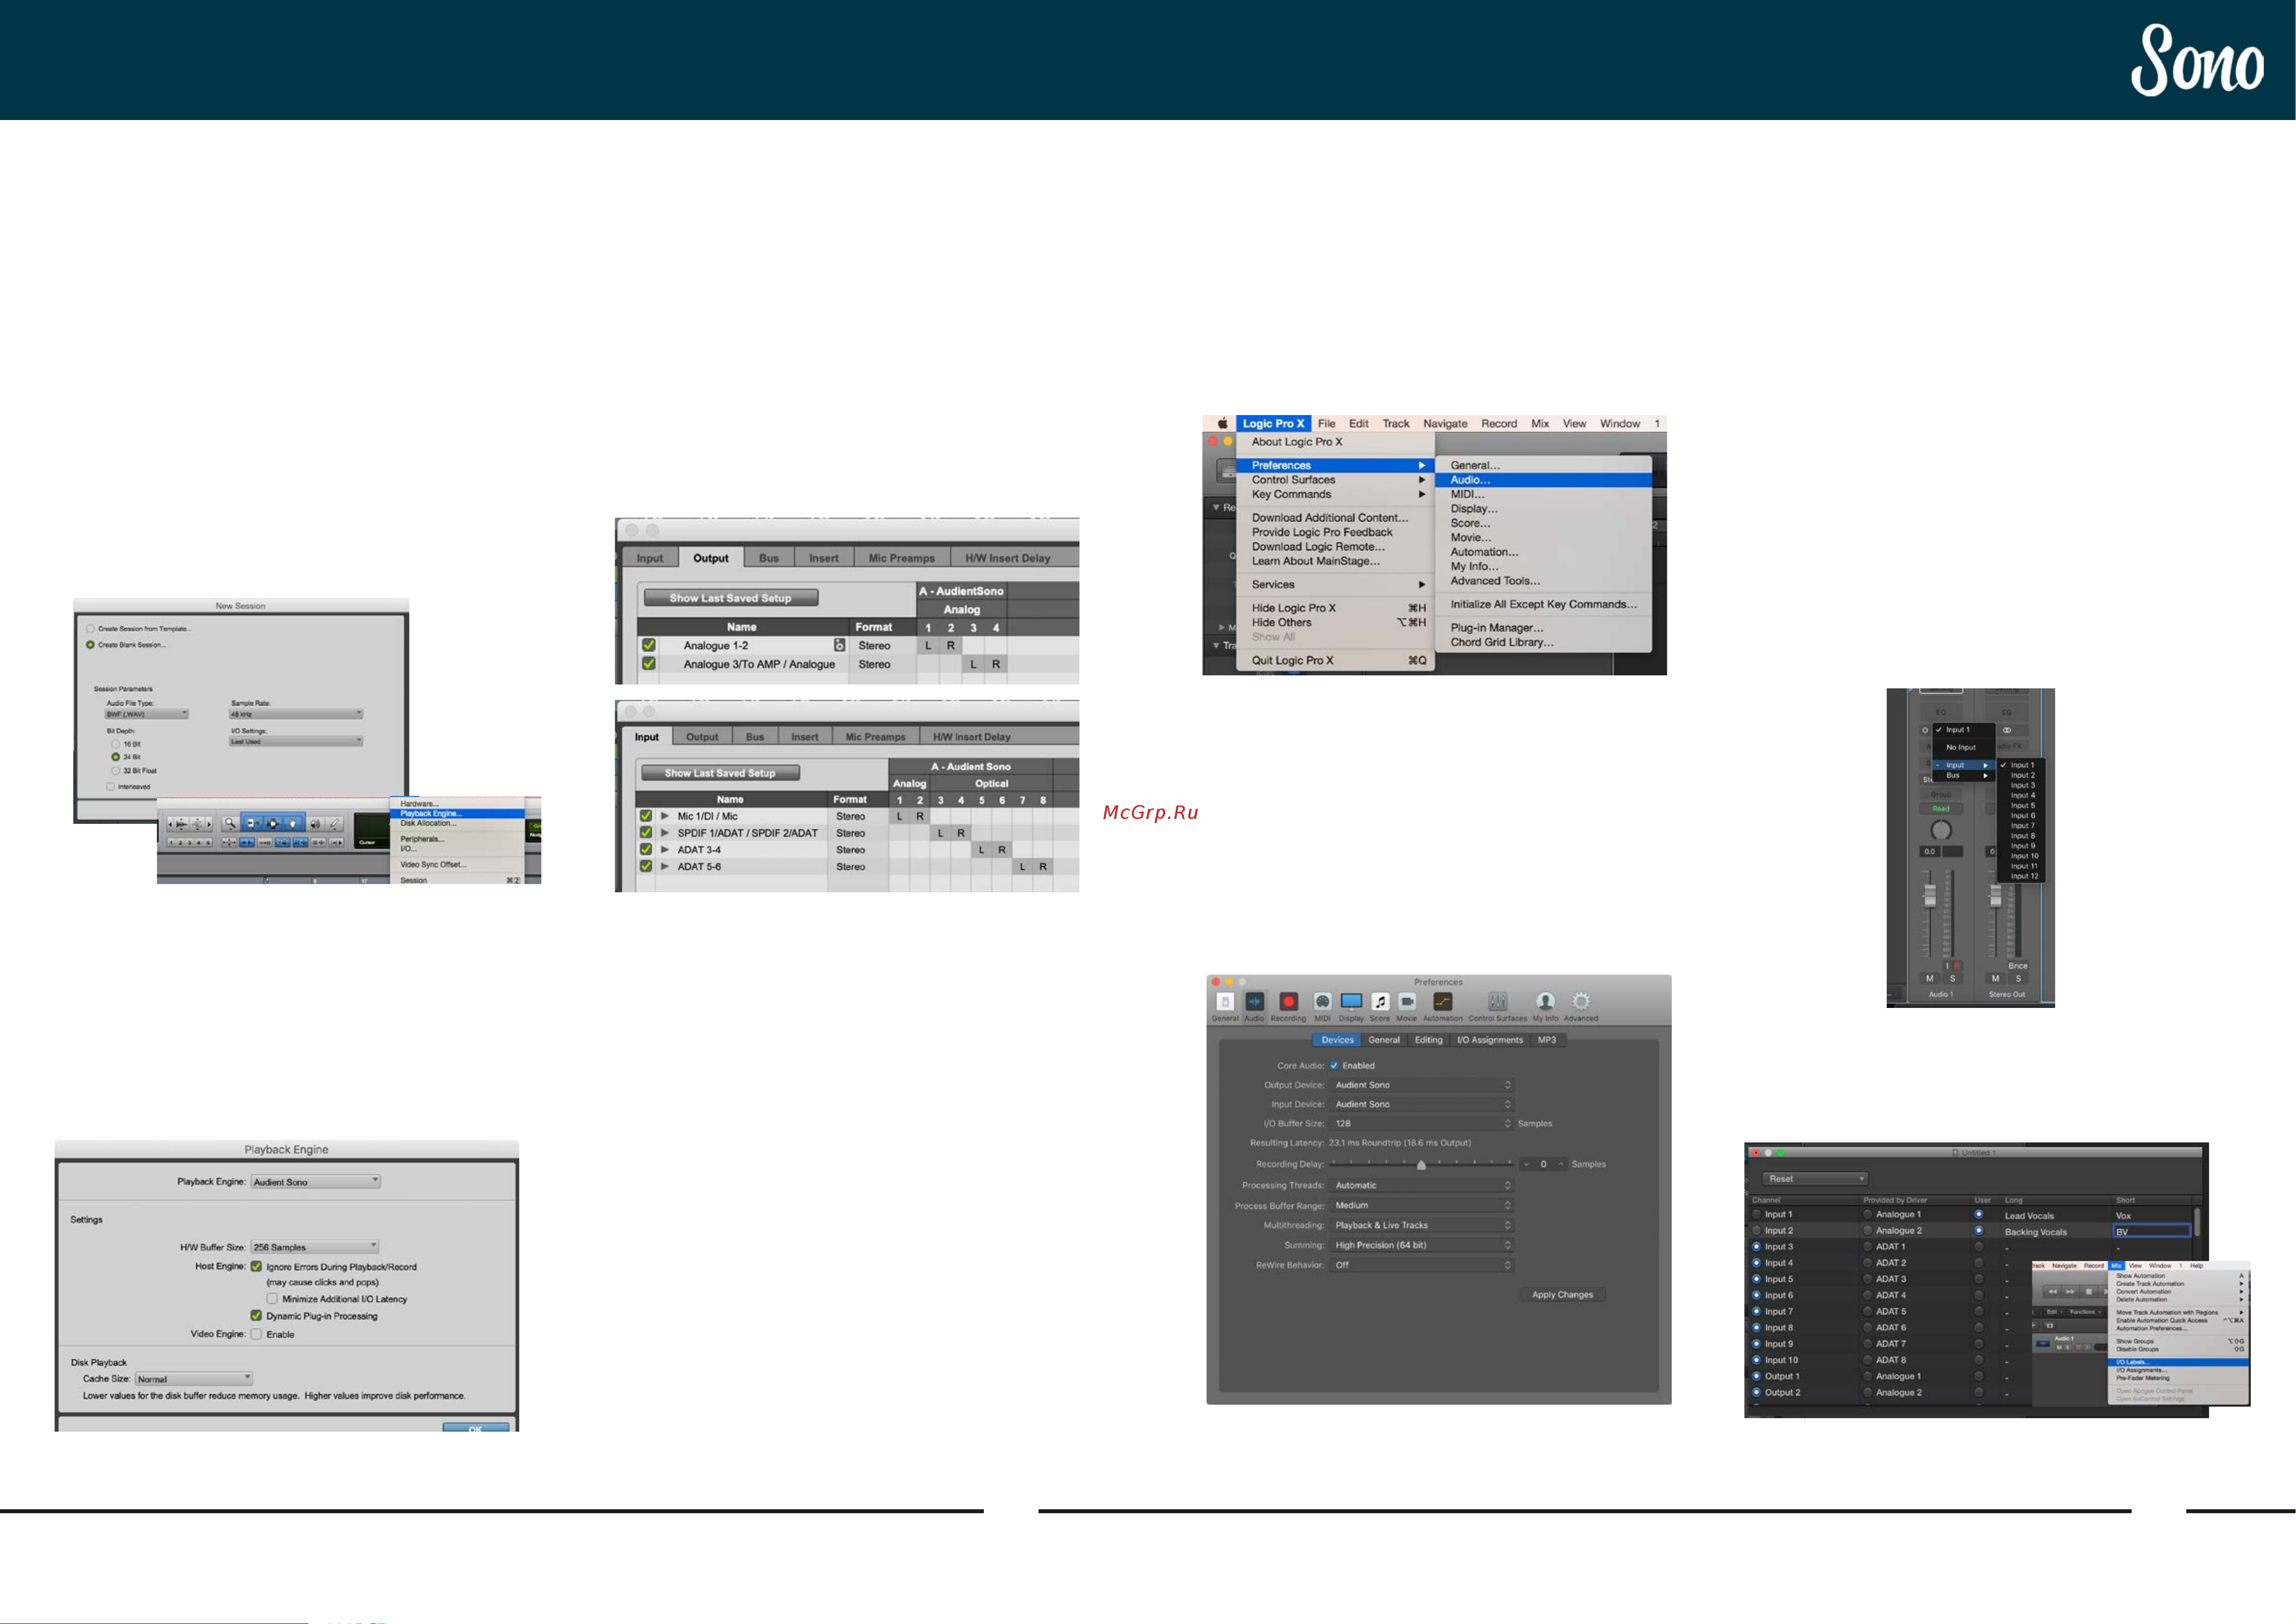The image size is (2296, 1624).
Task: Click the Apple menu icon in Logic menu bar
Action: click(x=1222, y=423)
